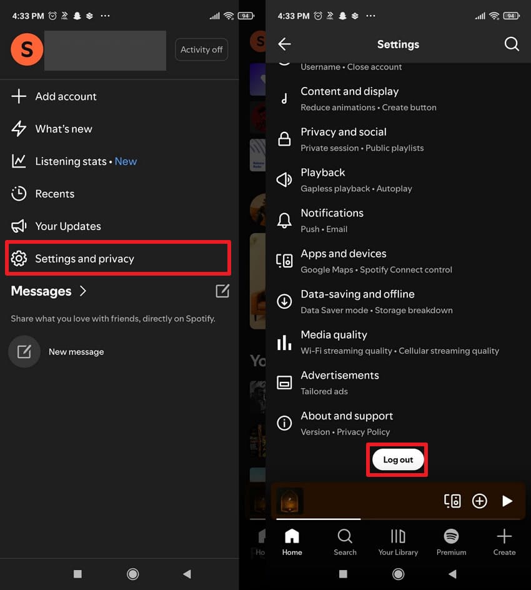531x590 pixels.
Task: Open Media quality settings
Action: (399, 342)
